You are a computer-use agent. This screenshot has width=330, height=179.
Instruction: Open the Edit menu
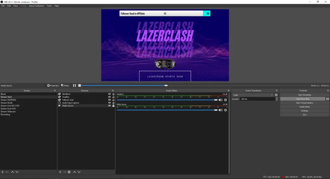point(9,6)
